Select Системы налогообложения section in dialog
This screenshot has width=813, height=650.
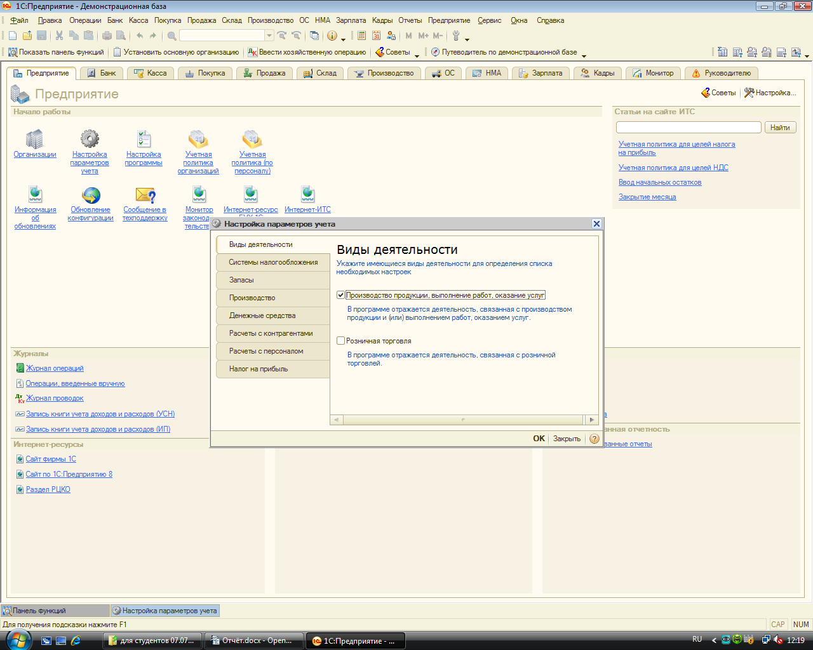pos(273,262)
